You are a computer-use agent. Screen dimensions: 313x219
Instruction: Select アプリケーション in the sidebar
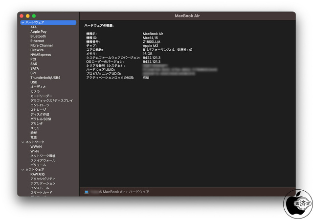(x=43, y=183)
